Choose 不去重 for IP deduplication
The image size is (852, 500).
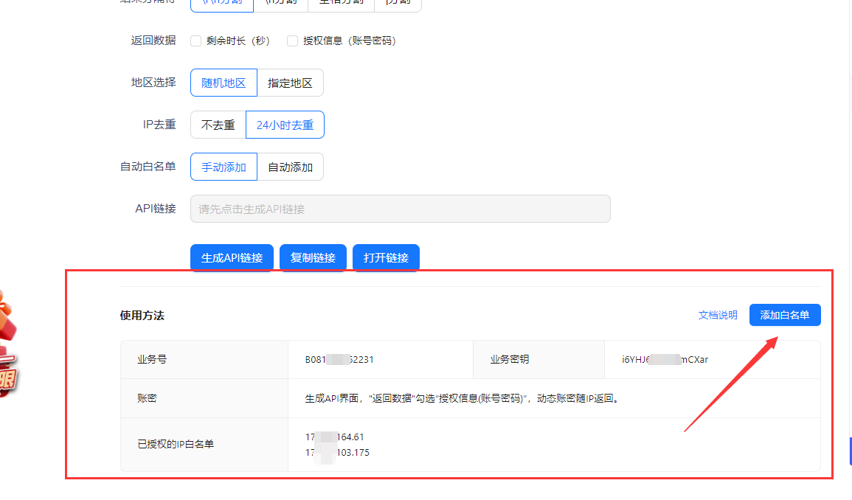(218, 125)
